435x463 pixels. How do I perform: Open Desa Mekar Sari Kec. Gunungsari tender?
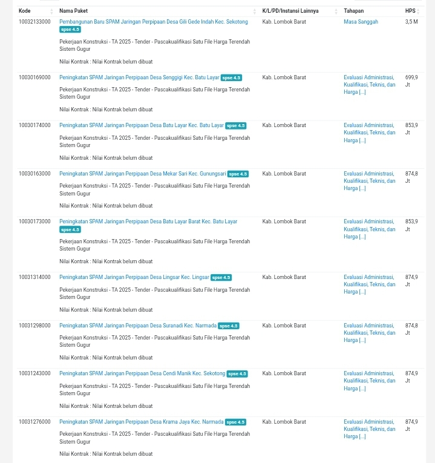click(142, 174)
